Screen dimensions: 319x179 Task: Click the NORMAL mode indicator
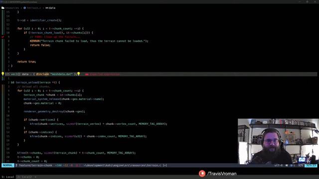8,166
